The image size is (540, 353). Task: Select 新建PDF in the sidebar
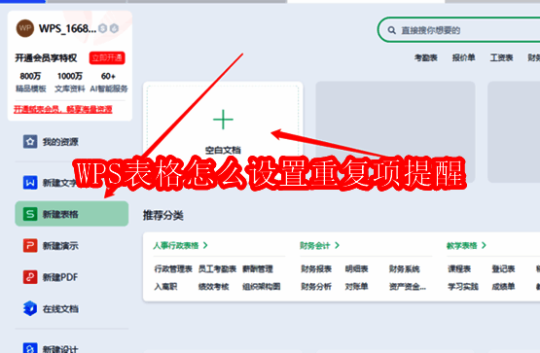tap(60, 277)
